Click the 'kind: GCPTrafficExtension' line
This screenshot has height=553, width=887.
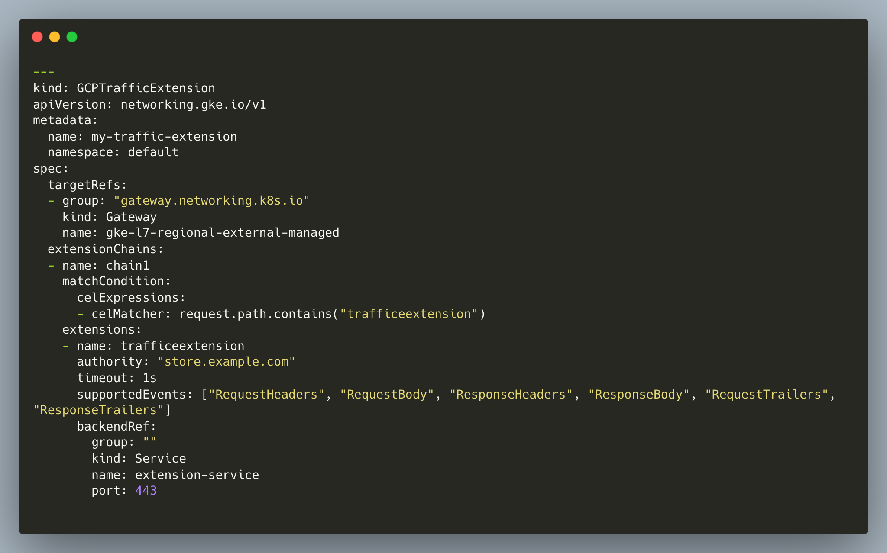pyautogui.click(x=124, y=88)
